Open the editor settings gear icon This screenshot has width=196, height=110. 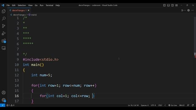188,10
